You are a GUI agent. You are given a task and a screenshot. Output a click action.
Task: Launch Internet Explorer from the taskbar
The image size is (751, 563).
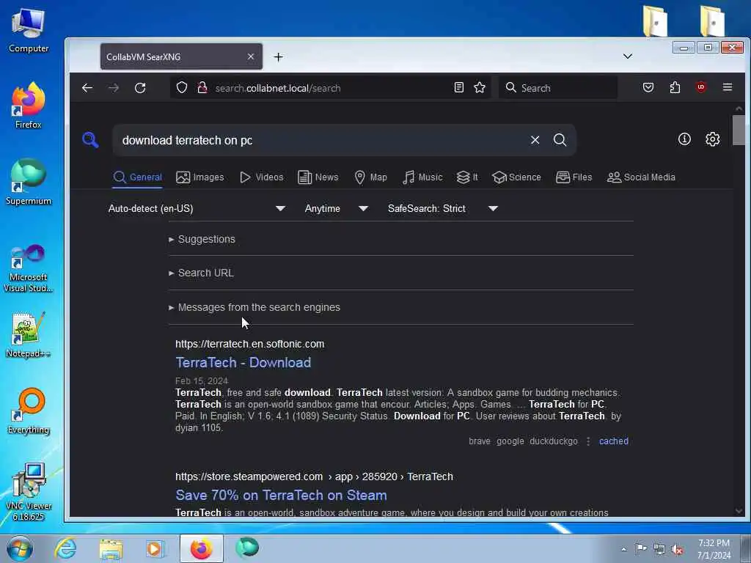pos(65,548)
